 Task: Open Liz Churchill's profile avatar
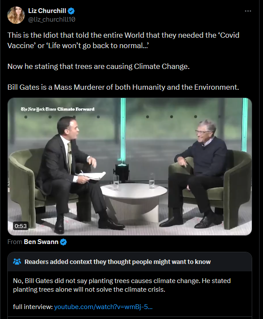16,15
